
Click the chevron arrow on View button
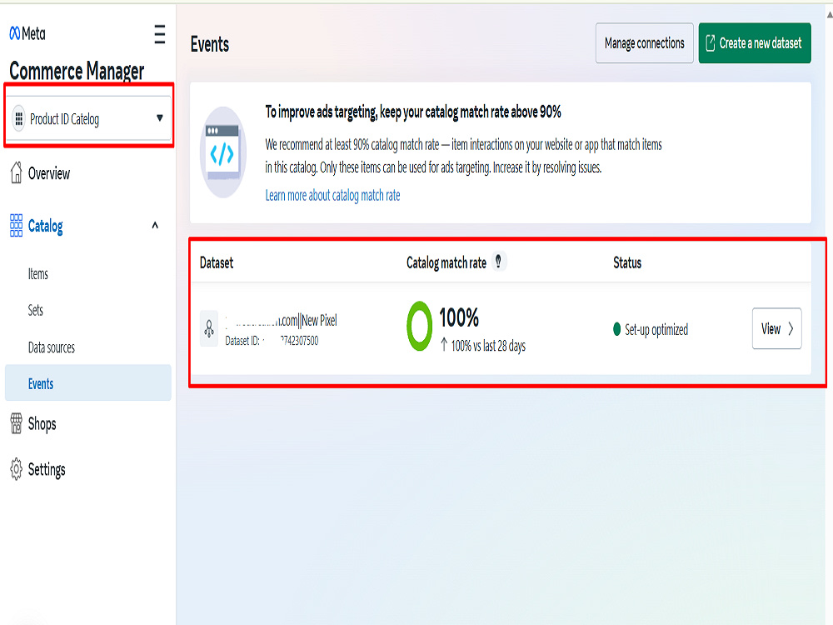coord(791,329)
